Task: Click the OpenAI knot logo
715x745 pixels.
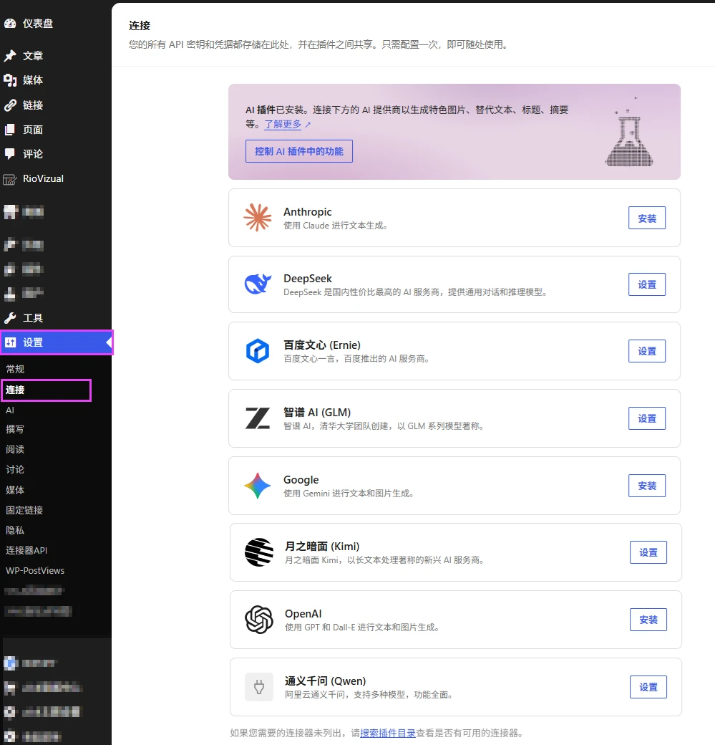Action: pos(259,620)
